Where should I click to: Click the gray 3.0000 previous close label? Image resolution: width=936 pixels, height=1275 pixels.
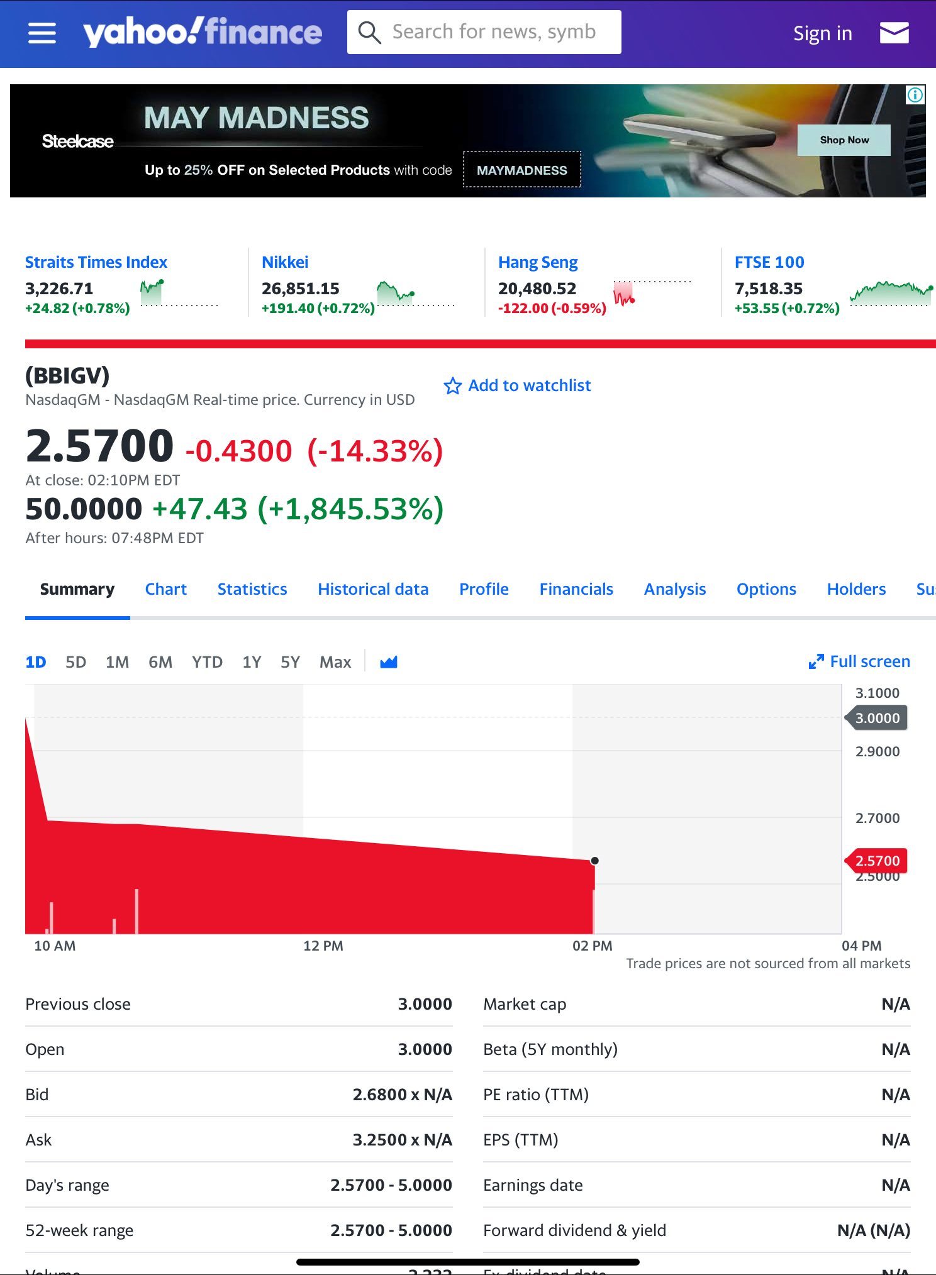click(x=876, y=718)
